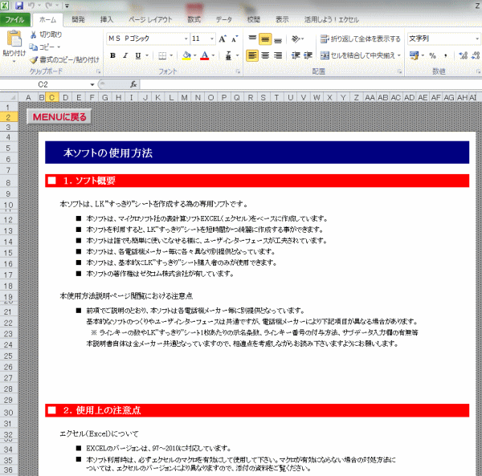Select column header C
Viewport: 482px width, 476px height.
pos(52,97)
